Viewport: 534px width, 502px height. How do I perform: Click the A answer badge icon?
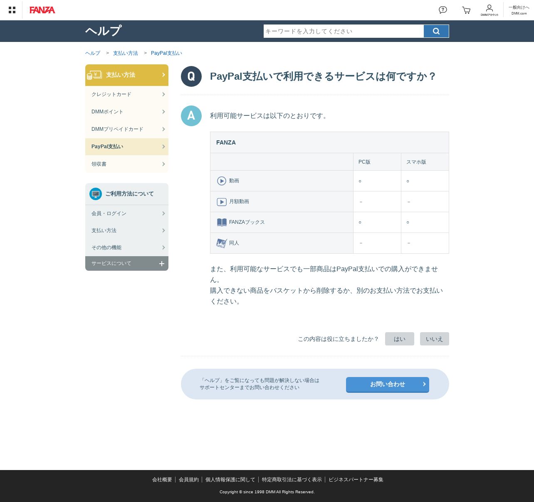[191, 116]
